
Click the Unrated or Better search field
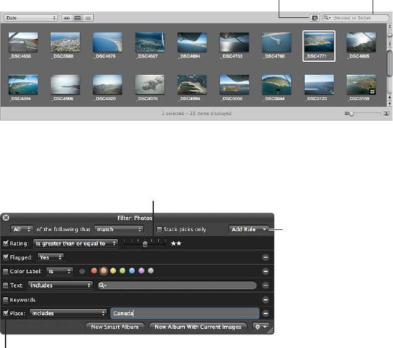tap(355, 18)
